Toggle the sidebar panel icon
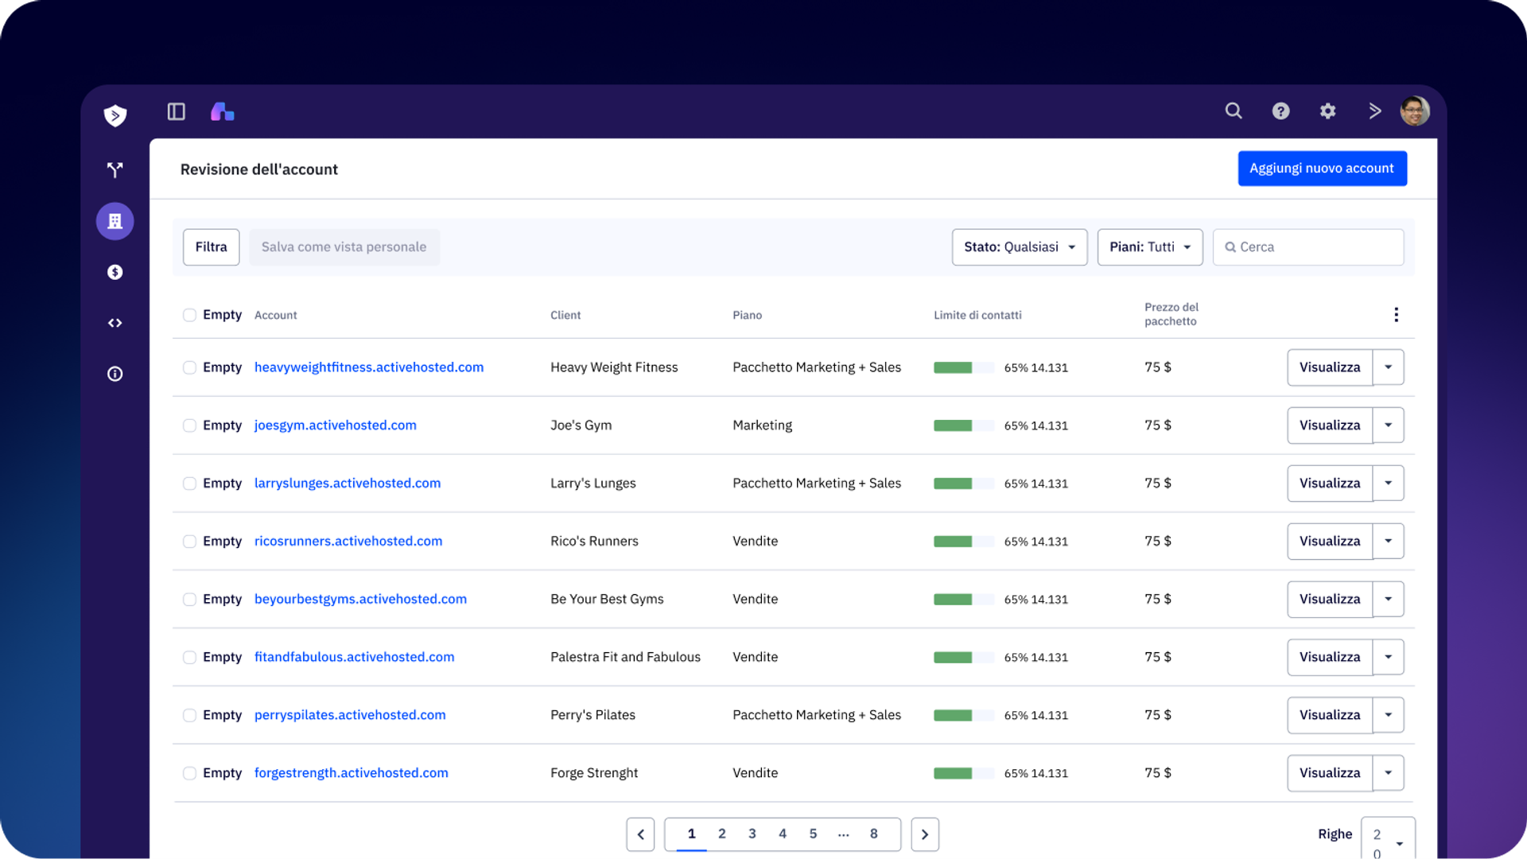The width and height of the screenshot is (1527, 859). point(176,111)
